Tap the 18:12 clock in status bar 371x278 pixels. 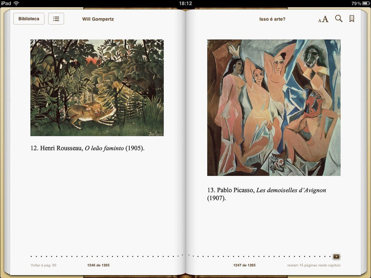(x=185, y=3)
